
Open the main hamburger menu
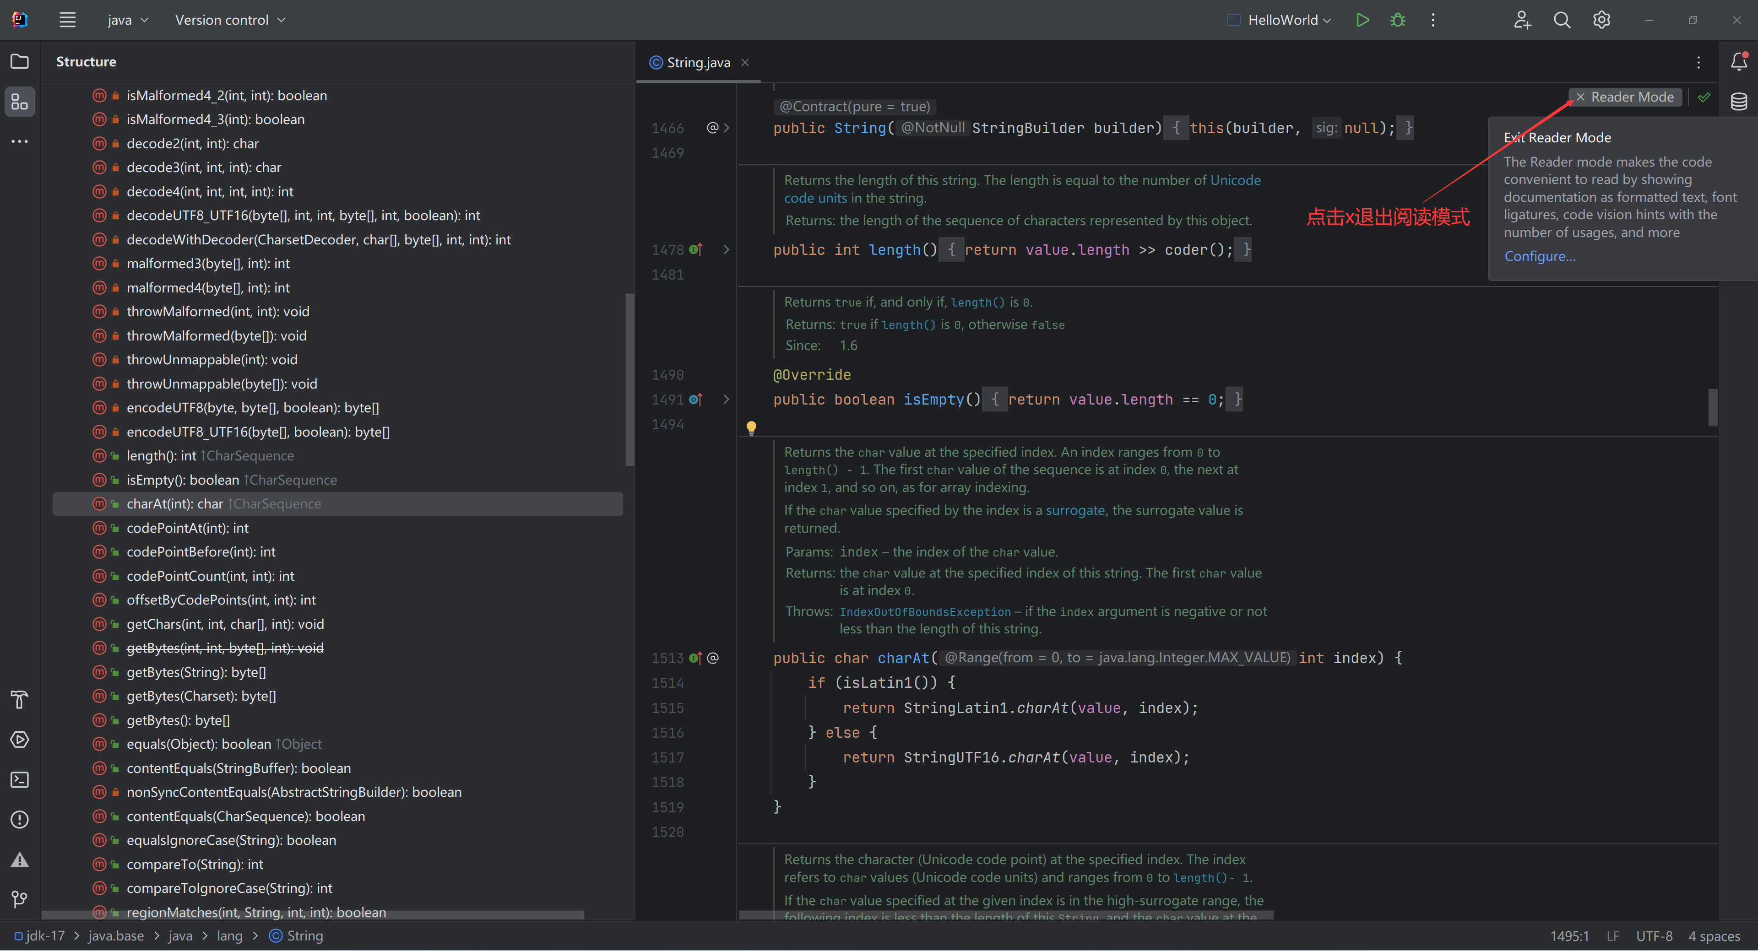coord(67,20)
